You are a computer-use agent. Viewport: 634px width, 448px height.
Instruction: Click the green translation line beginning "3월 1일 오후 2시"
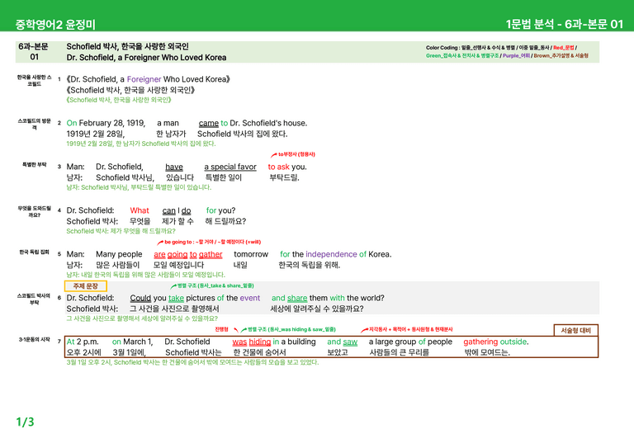(x=192, y=362)
